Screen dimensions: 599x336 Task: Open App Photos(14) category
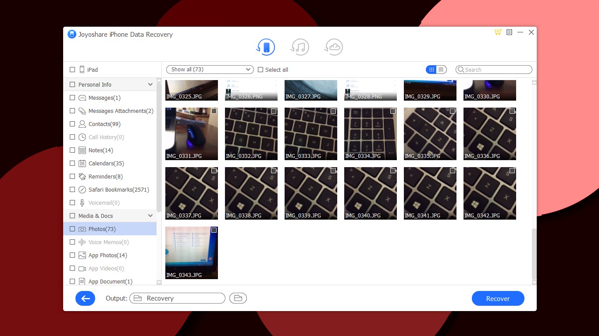pos(108,255)
